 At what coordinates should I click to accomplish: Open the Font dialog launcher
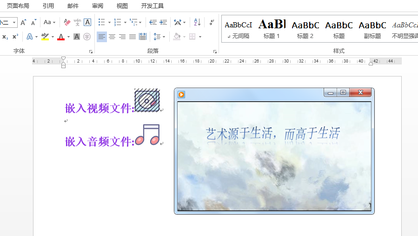[x=91, y=51]
